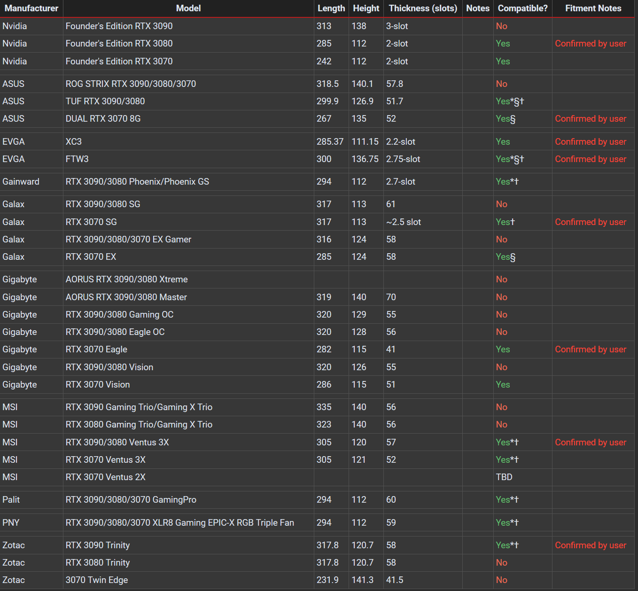Click the No value for Founder's RTX 3090
The width and height of the screenshot is (638, 591).
point(502,26)
